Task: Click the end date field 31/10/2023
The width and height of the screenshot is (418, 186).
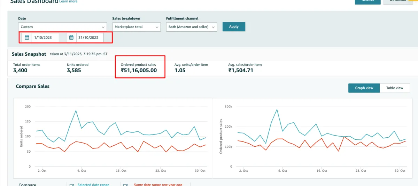Action: point(90,38)
